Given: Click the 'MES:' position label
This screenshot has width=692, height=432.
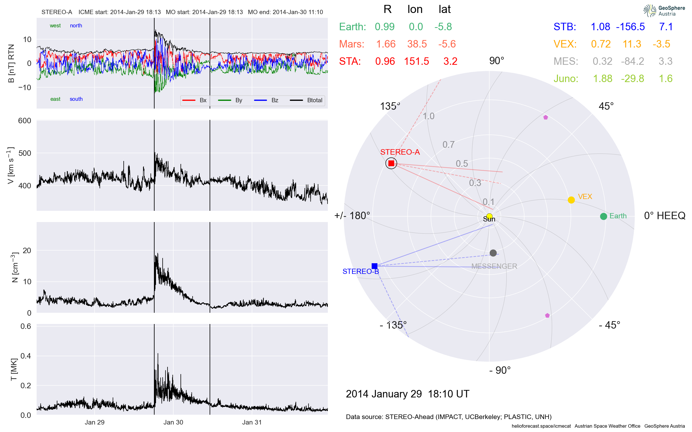Looking at the screenshot, I should 566,61.
